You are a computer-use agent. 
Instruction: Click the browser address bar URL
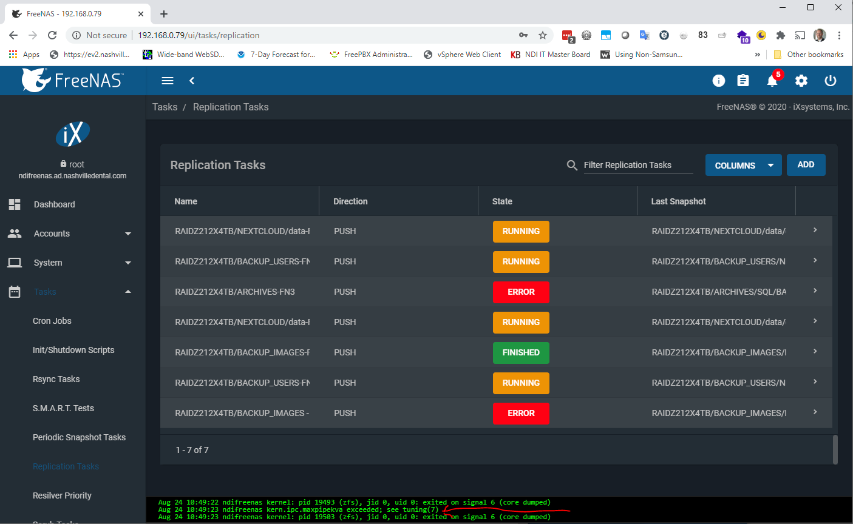tap(199, 35)
